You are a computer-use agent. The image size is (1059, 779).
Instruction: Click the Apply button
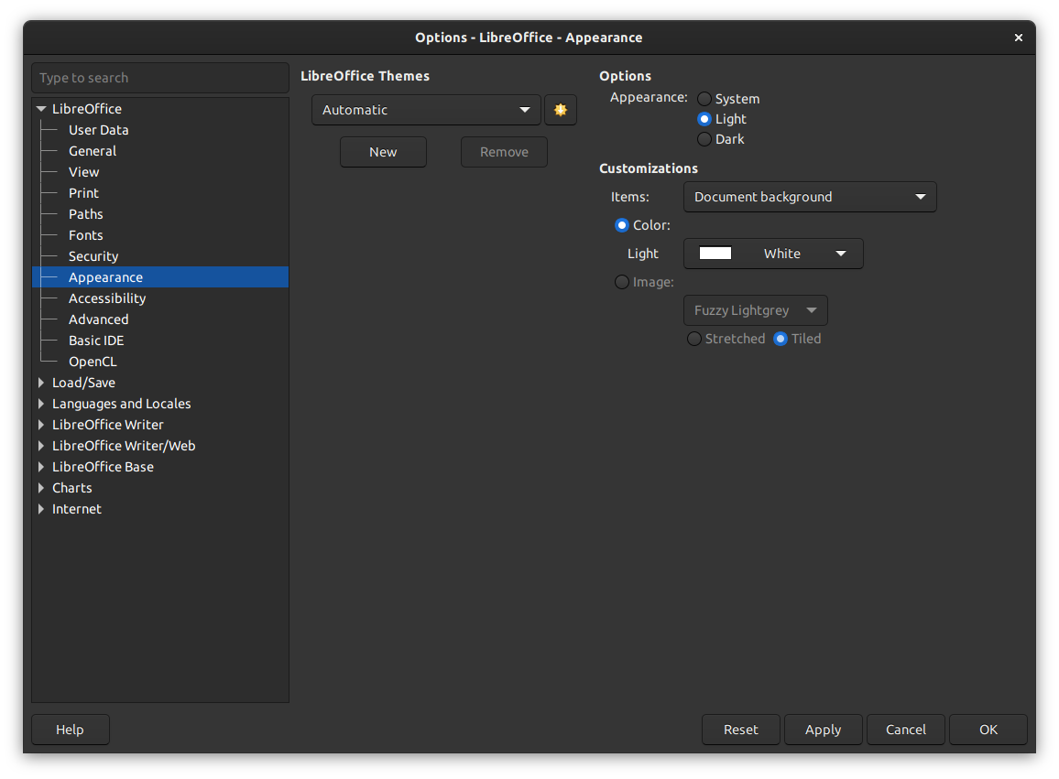tap(824, 730)
